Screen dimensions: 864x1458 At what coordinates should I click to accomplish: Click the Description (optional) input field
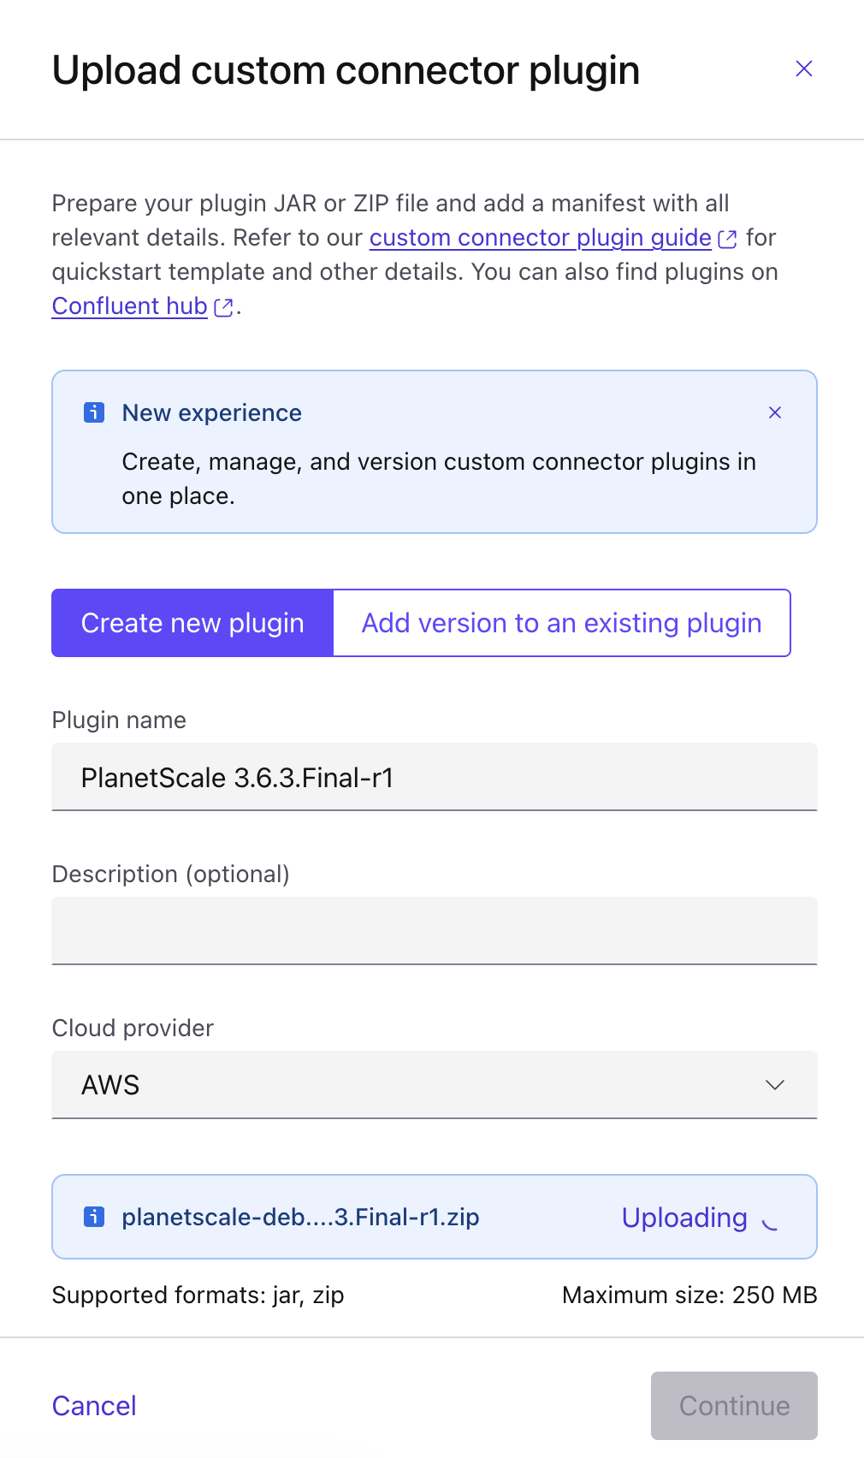coord(435,931)
